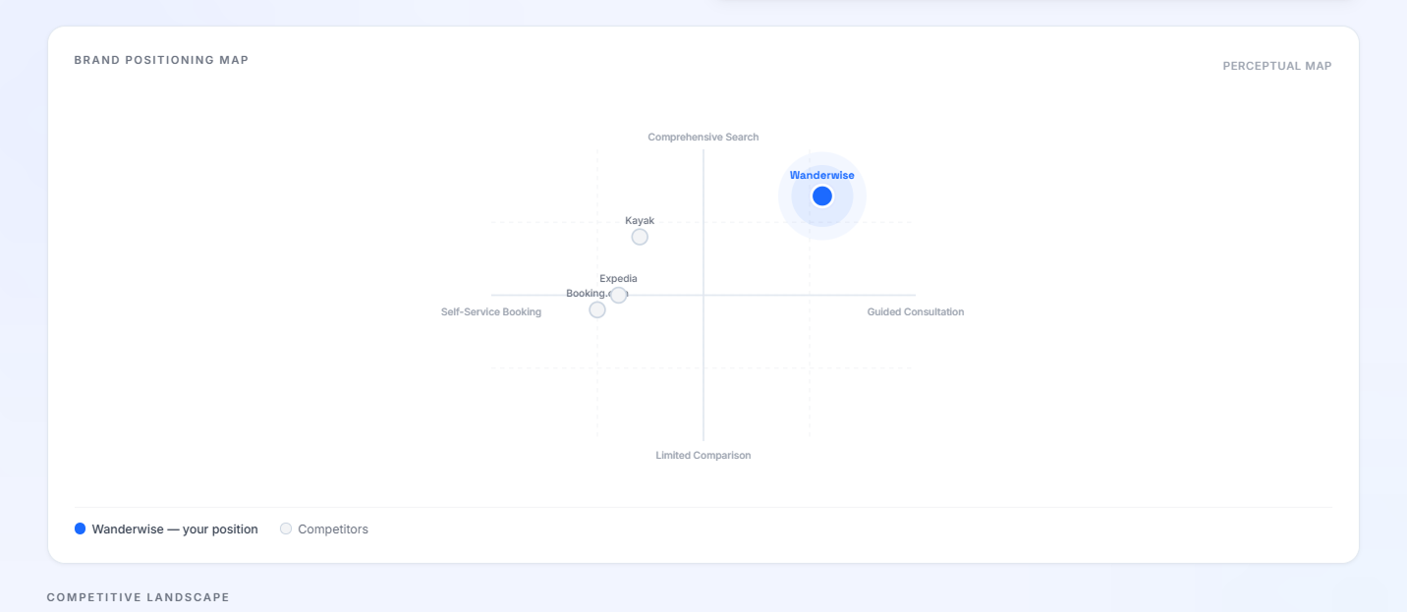Click the Self-Service Booking axis label

(491, 312)
